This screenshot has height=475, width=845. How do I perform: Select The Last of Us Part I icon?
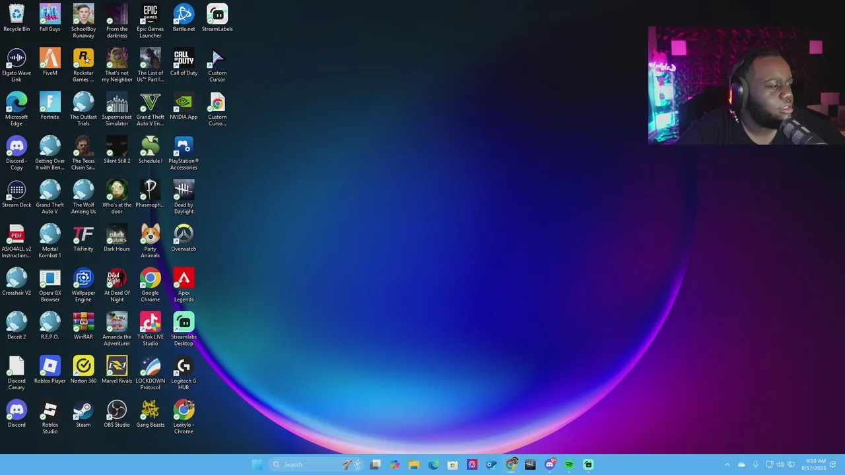point(151,65)
